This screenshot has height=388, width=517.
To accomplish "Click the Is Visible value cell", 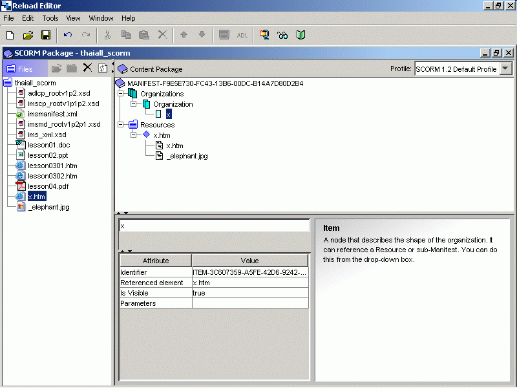I will [x=249, y=293].
